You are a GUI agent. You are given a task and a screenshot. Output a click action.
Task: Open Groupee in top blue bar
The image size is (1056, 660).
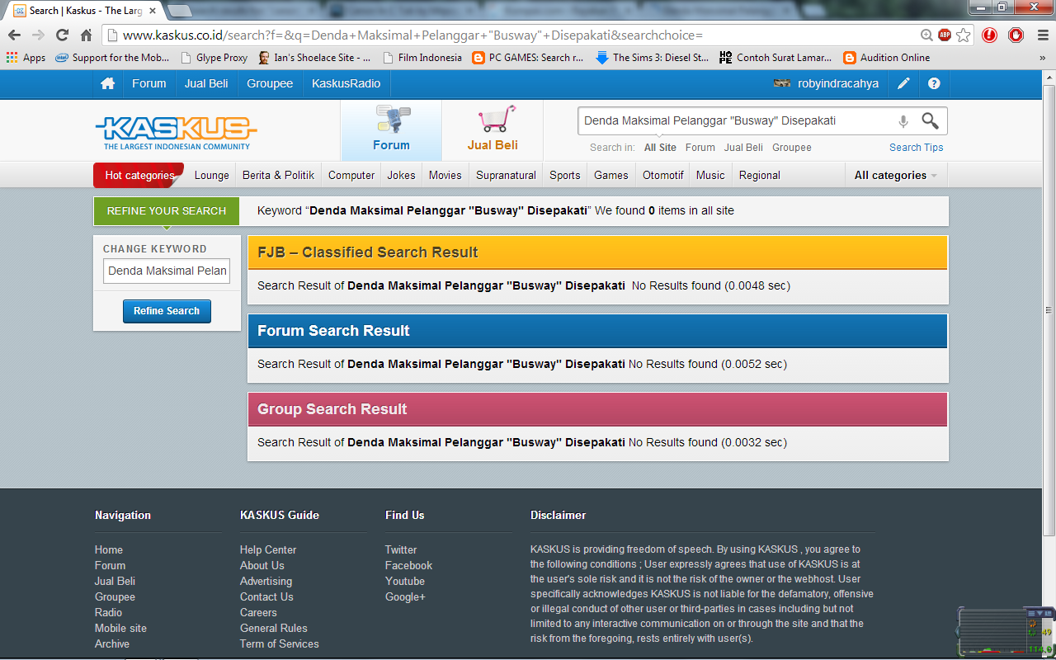pos(270,84)
